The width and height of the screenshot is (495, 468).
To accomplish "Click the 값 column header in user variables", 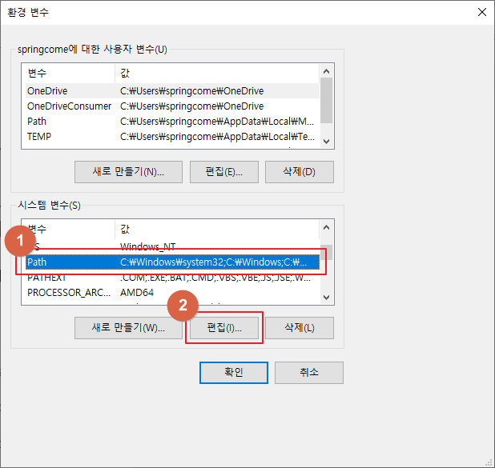I will coord(216,73).
